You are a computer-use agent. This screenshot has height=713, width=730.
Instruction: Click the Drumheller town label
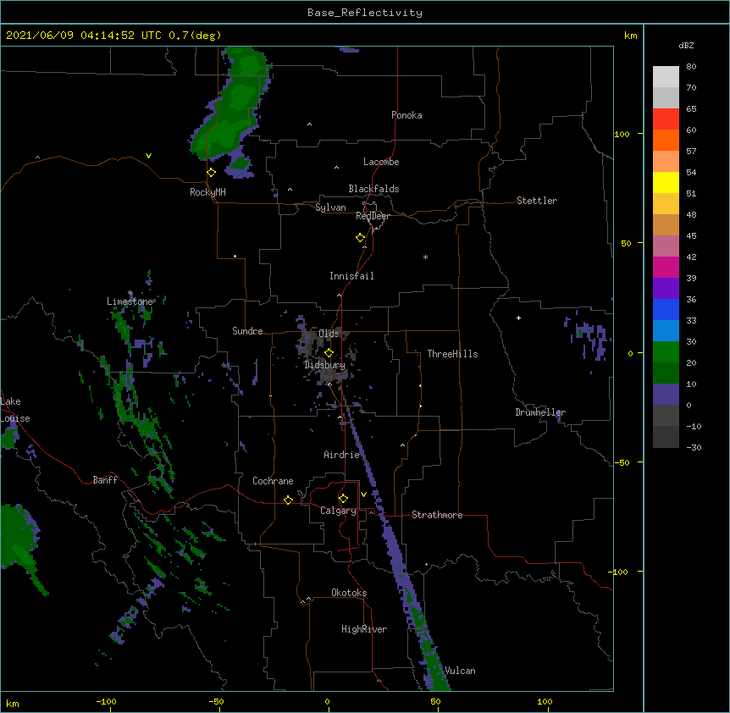[x=540, y=412]
